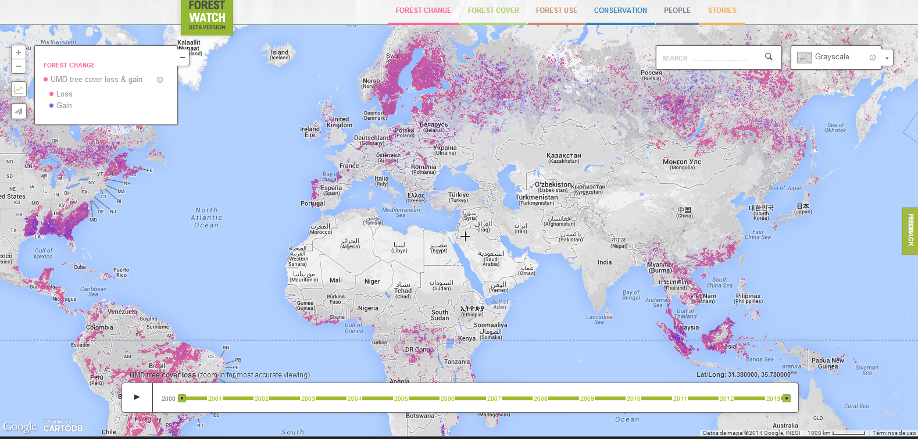Collapse the Forest Change legend panel
This screenshot has height=439, width=918.
pyautogui.click(x=183, y=58)
